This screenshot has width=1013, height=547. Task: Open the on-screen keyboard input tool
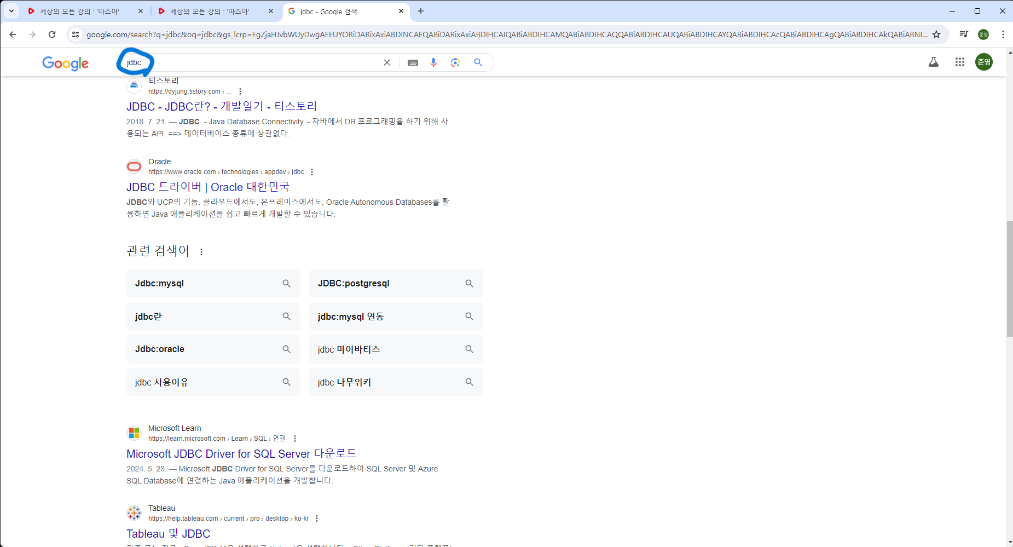(x=413, y=62)
